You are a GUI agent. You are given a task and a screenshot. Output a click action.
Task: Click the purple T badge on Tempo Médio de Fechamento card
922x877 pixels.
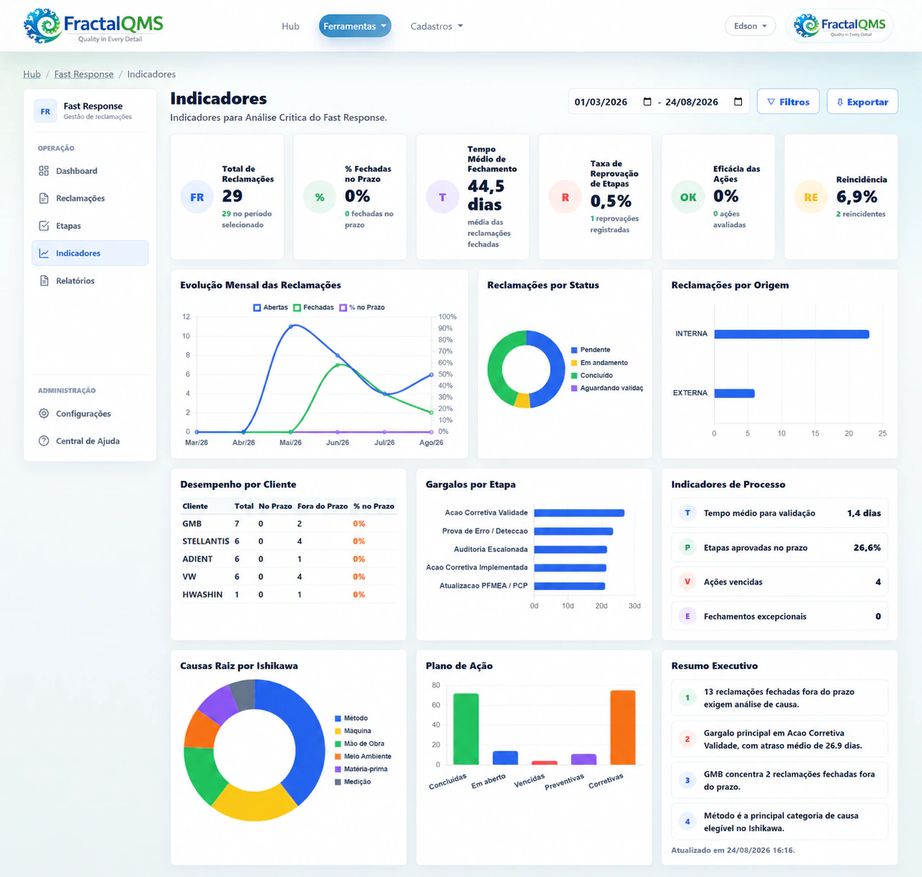pyautogui.click(x=442, y=197)
